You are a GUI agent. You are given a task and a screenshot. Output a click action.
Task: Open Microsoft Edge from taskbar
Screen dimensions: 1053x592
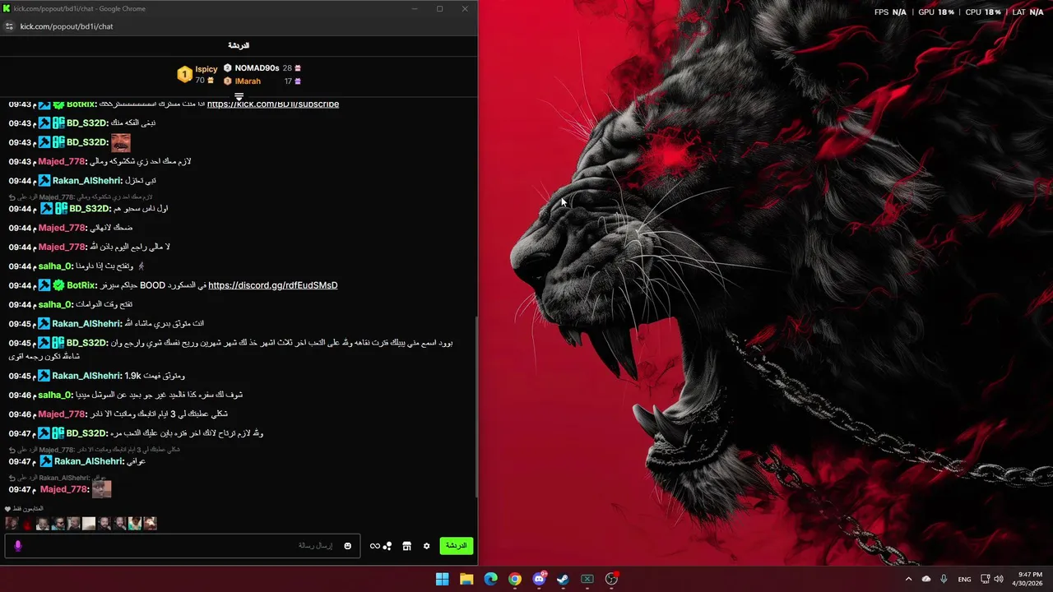pos(490,579)
